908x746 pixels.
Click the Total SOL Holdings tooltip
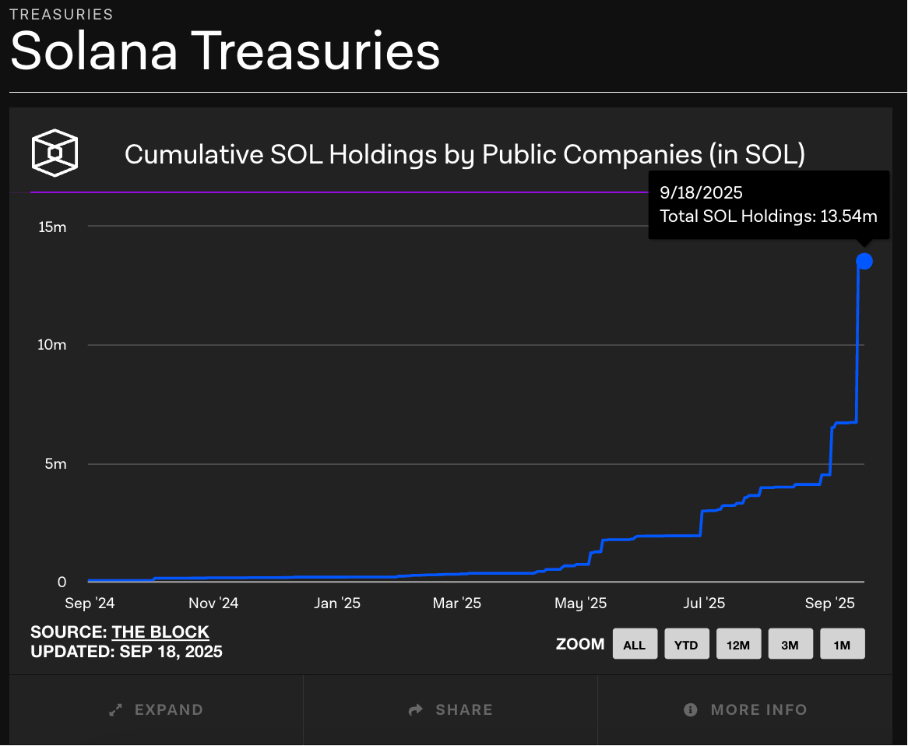click(769, 205)
